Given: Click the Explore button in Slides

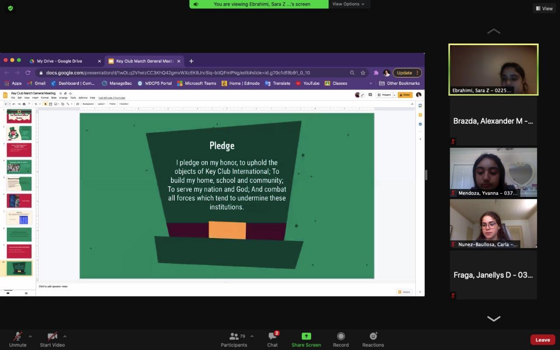Looking at the screenshot, I should [x=405, y=292].
